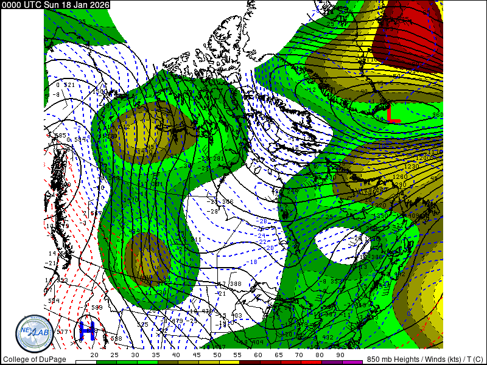Viewport: 487px width, 365px height.
Task: Click the legend value 60
Action: click(258, 355)
